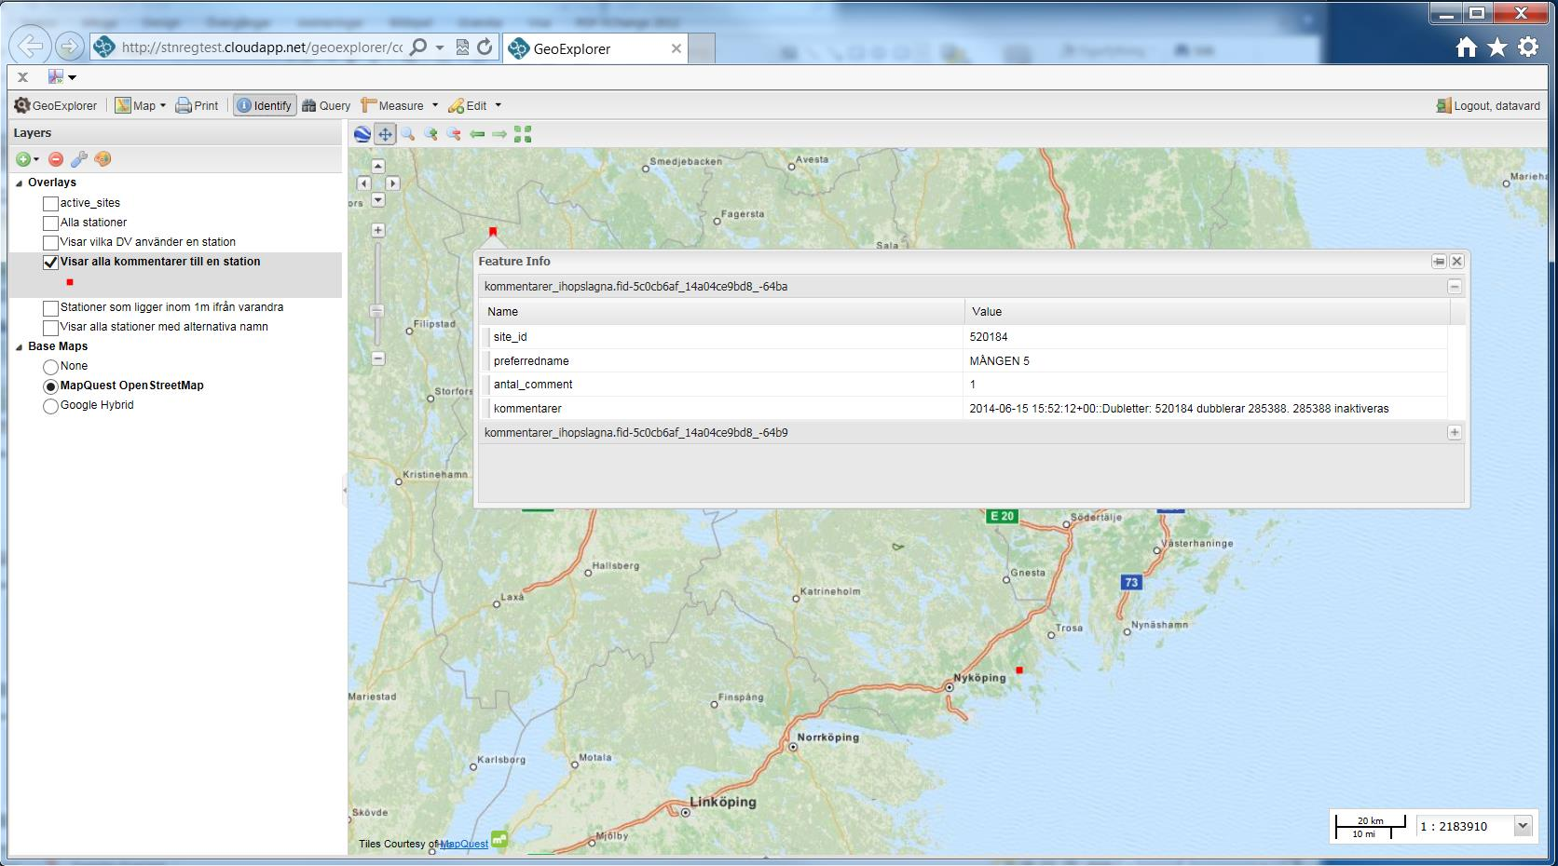Screen dimensions: 1558x866
Task: Click the Value column header
Action: point(1207,312)
